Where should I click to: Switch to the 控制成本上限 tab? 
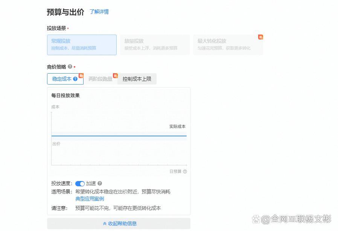(x=137, y=79)
